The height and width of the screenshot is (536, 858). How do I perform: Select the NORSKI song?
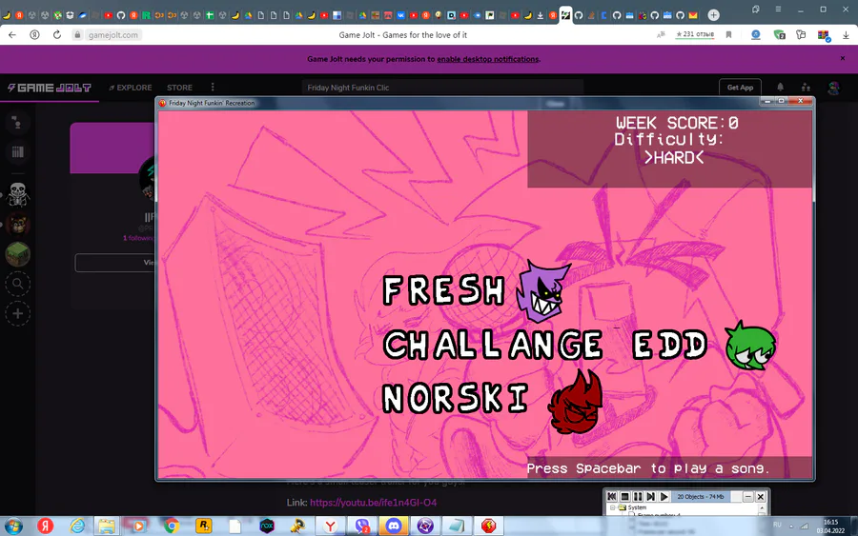(x=456, y=397)
